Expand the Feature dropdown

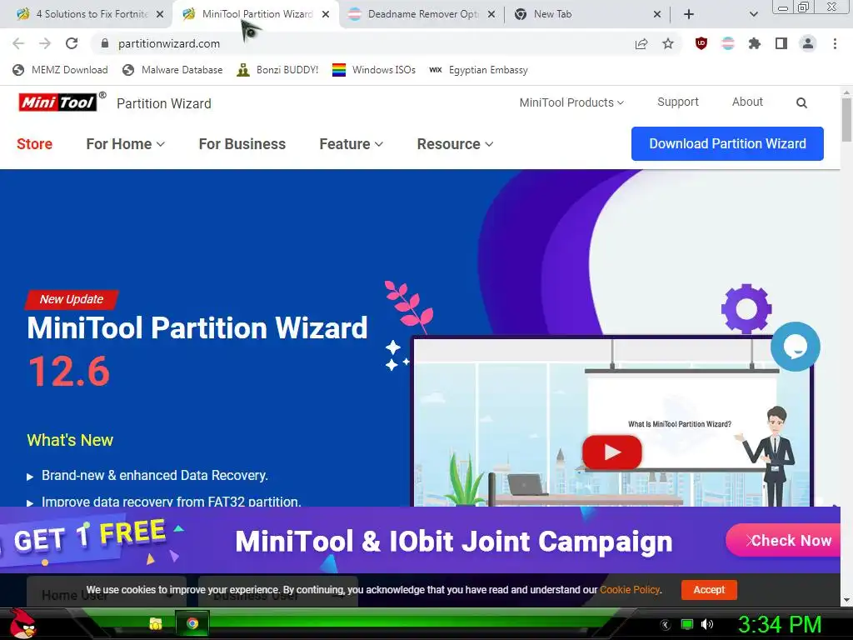(351, 143)
